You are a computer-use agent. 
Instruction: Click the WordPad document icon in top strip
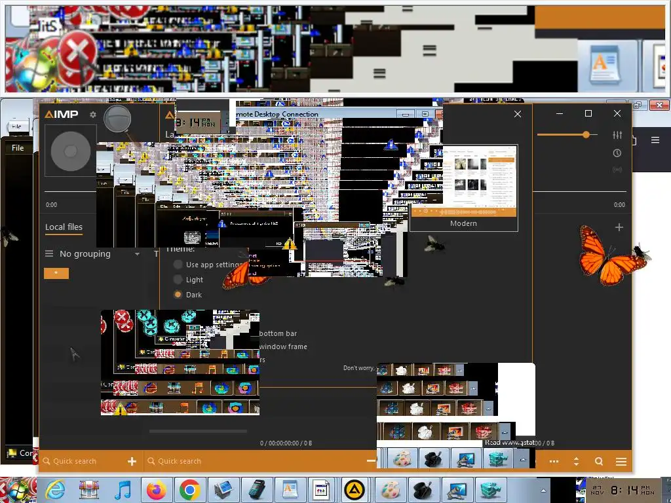(605, 64)
